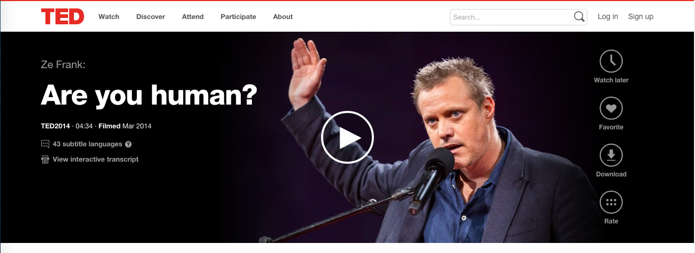Open the About menu
Image resolution: width=695 pixels, height=253 pixels.
(283, 17)
